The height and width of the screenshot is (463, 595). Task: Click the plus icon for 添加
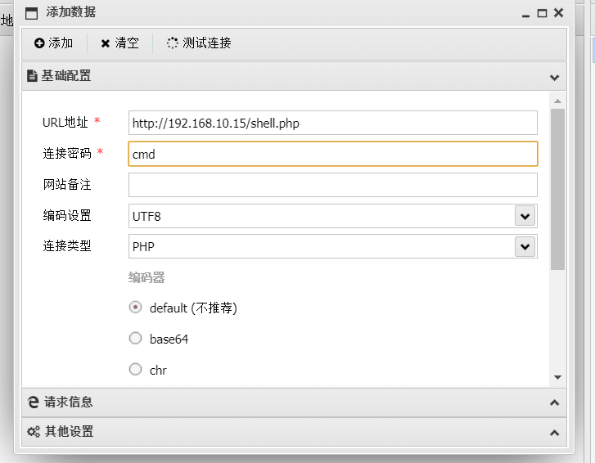point(39,43)
